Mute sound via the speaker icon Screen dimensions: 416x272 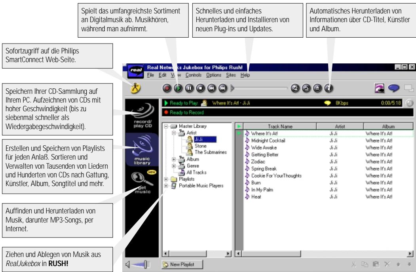tap(128, 264)
